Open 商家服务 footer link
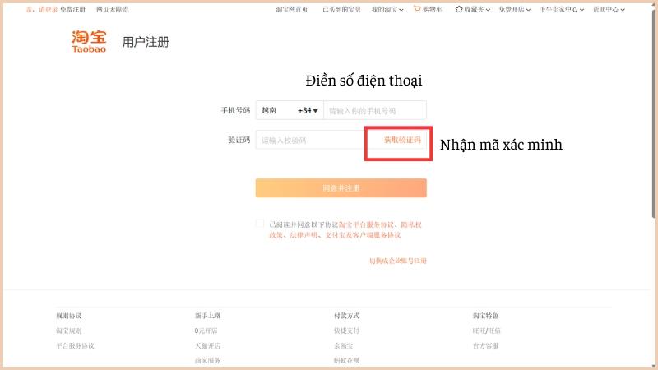Viewport: 658px width, 370px height. [x=208, y=360]
